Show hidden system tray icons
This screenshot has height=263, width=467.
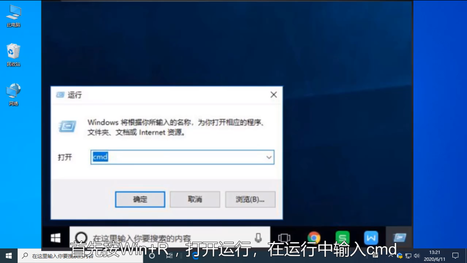pos(390,256)
